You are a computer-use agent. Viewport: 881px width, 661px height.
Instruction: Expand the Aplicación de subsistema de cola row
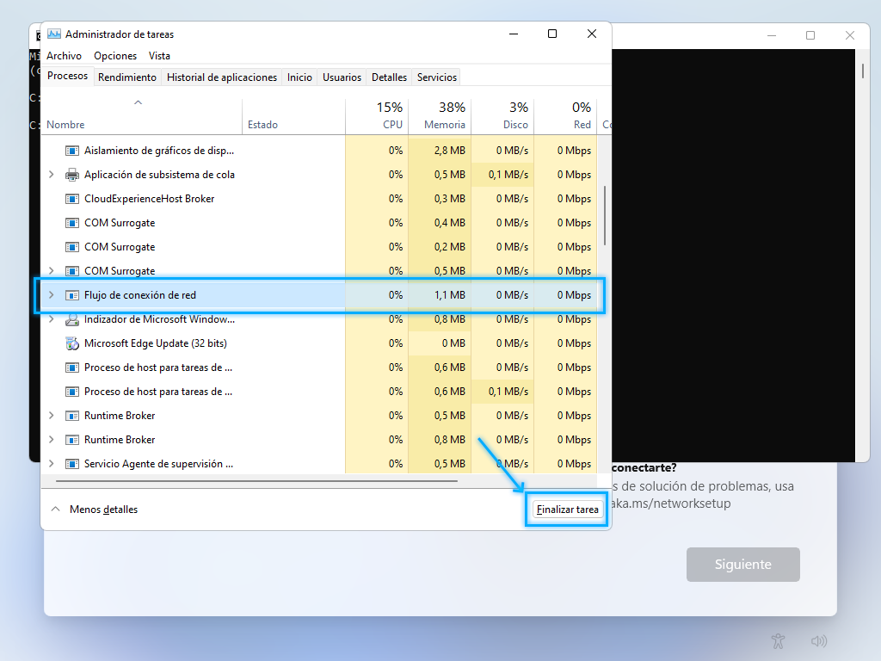(51, 175)
